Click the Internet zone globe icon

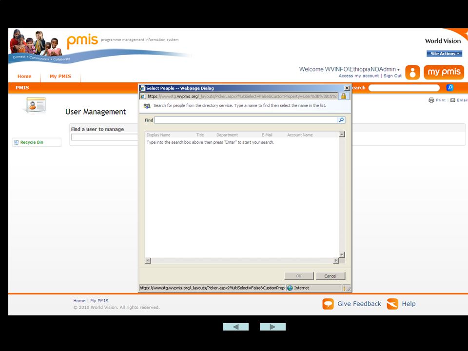tap(290, 288)
